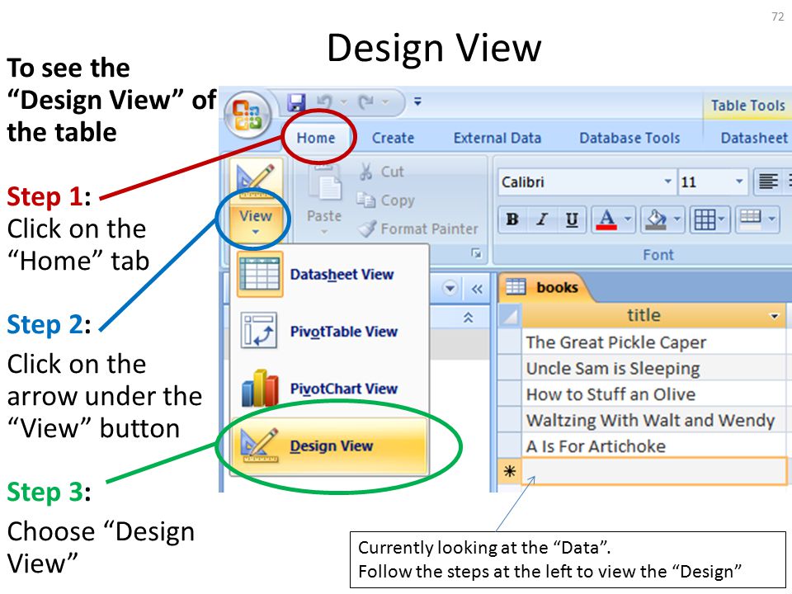Click the Gridlines icon

pyautogui.click(x=704, y=219)
